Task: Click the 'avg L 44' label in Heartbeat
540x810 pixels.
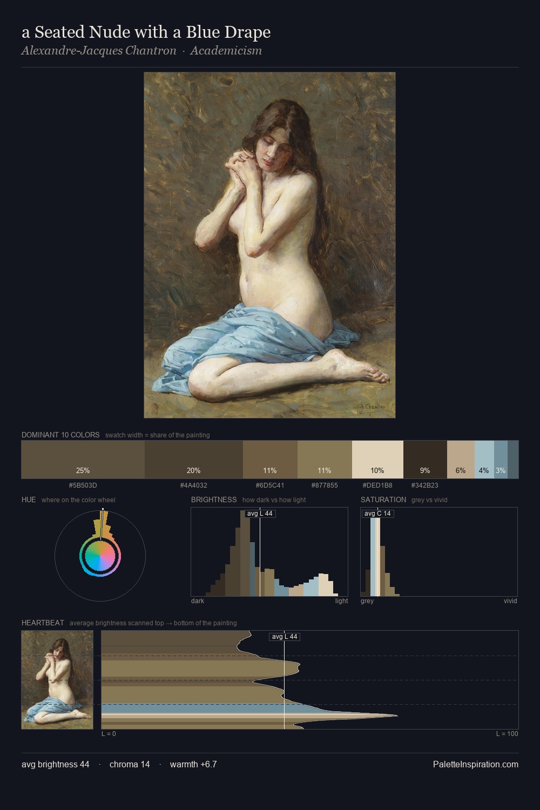Action: pos(285,637)
